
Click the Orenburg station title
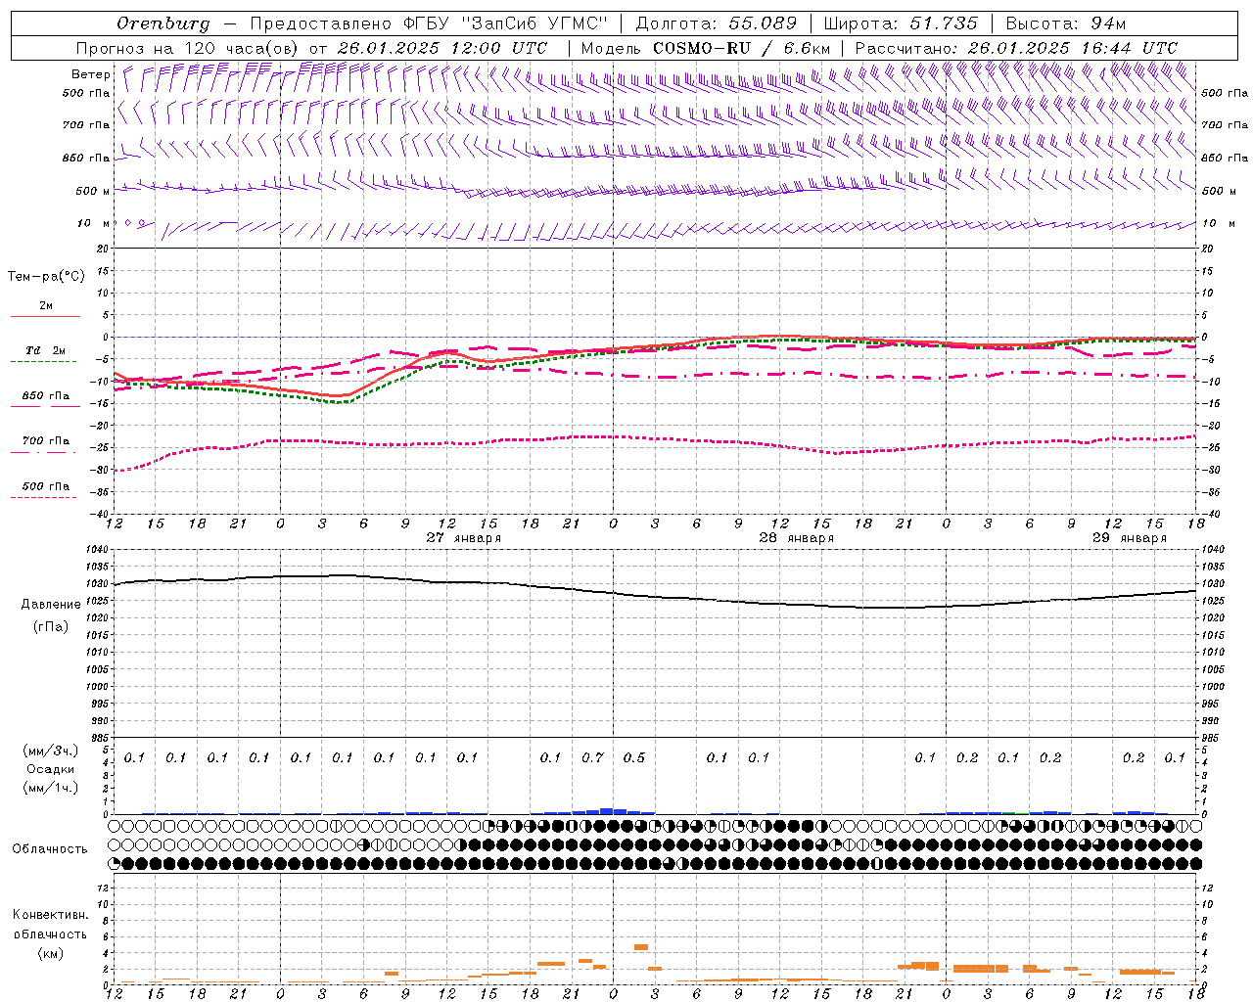pyautogui.click(x=162, y=23)
